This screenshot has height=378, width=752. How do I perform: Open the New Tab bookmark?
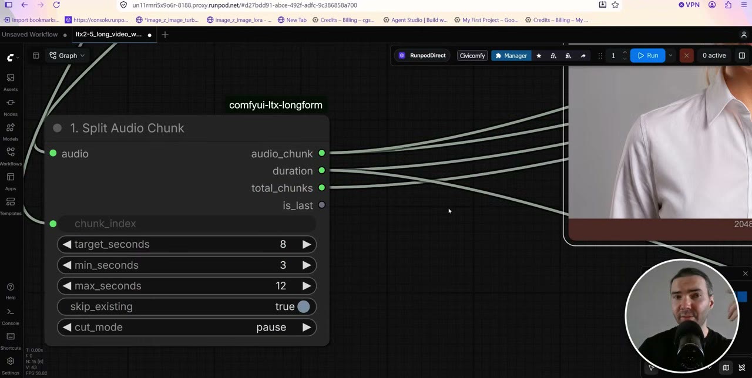(292, 20)
